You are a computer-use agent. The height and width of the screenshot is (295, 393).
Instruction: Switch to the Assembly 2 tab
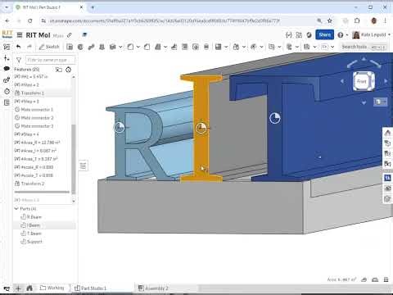[153, 288]
